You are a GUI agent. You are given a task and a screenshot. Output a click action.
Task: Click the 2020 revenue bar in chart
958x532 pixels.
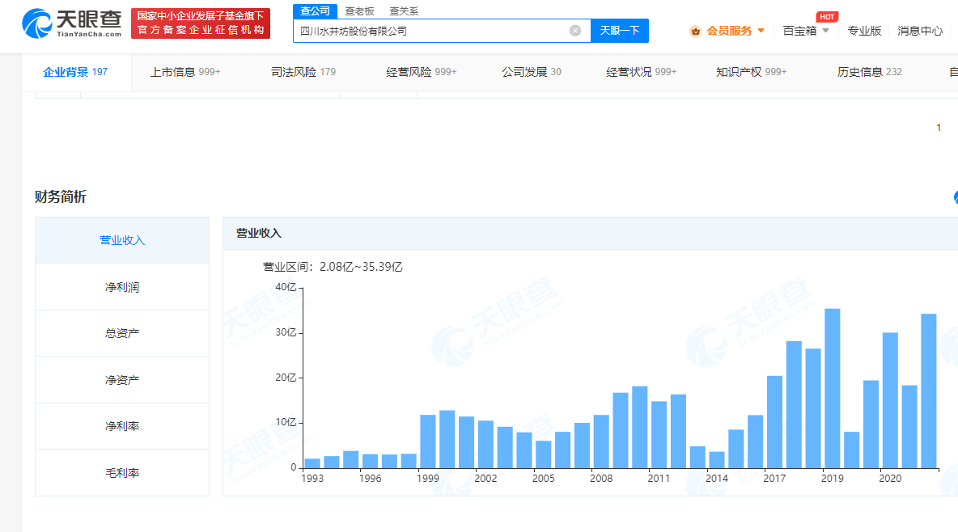(890, 401)
